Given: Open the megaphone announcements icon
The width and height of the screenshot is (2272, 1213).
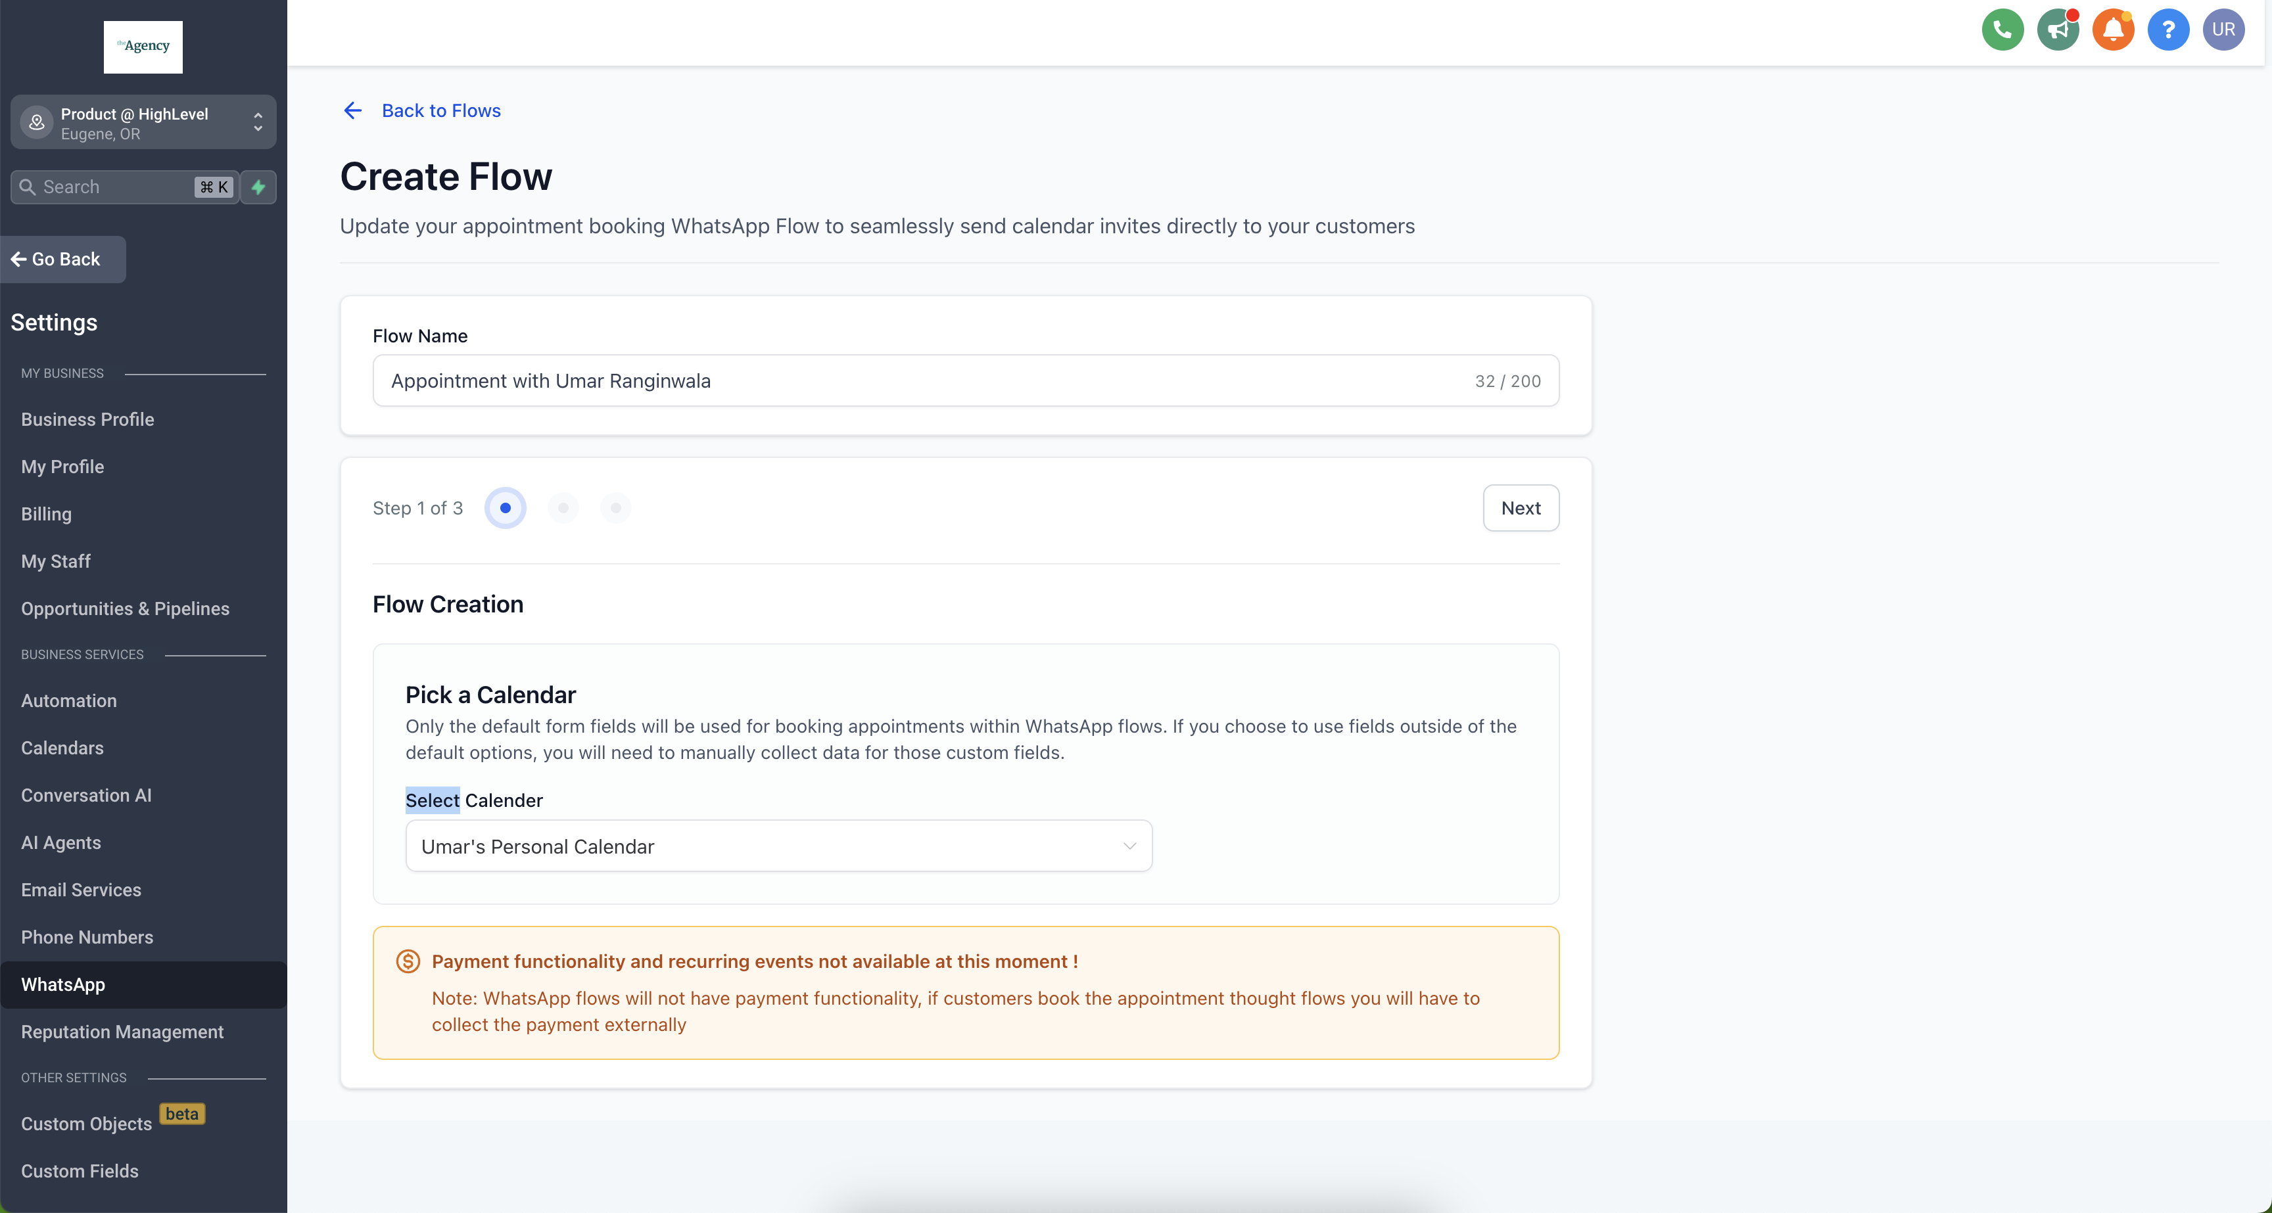Looking at the screenshot, I should (x=2058, y=30).
